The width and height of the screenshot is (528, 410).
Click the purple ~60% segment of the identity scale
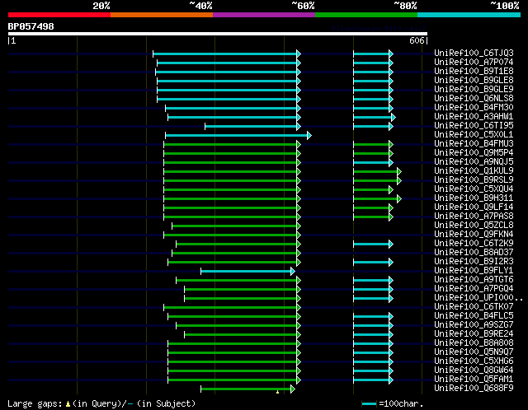[264, 15]
